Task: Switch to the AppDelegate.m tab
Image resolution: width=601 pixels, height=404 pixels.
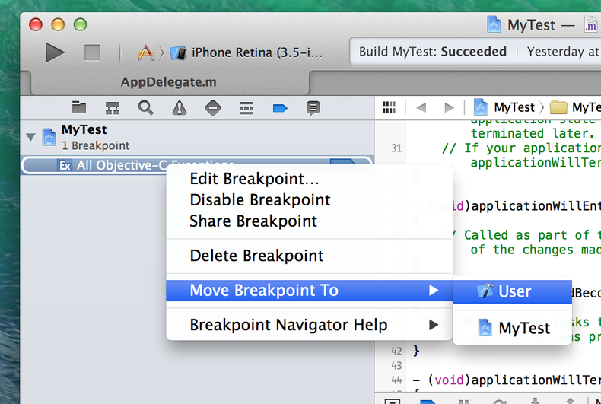Action: [x=169, y=82]
